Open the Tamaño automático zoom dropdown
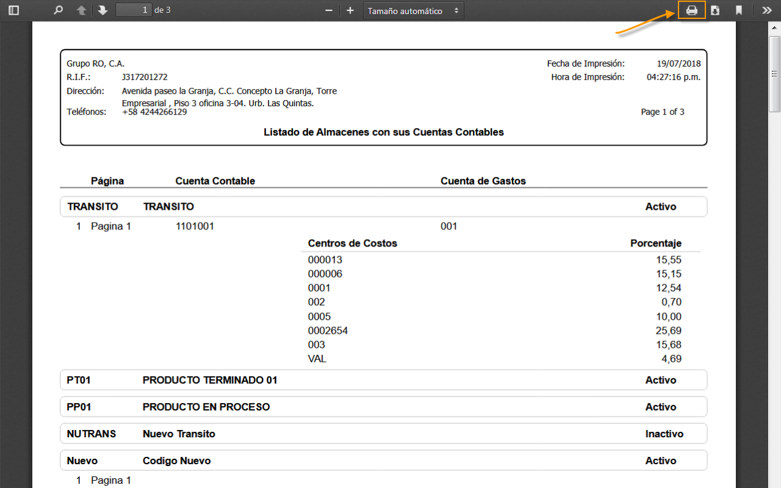 (x=413, y=11)
